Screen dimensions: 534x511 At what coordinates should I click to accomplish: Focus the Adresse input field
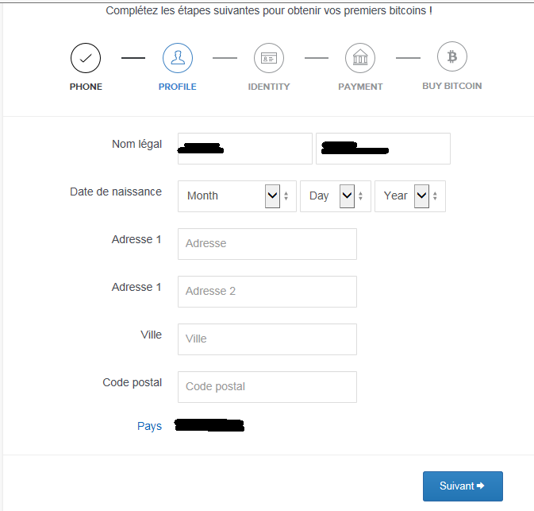coord(267,244)
